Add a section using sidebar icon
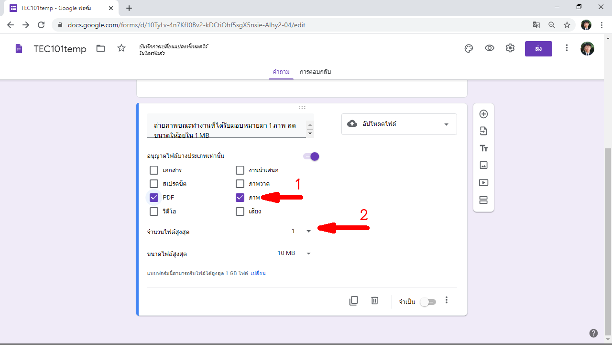 click(483, 200)
